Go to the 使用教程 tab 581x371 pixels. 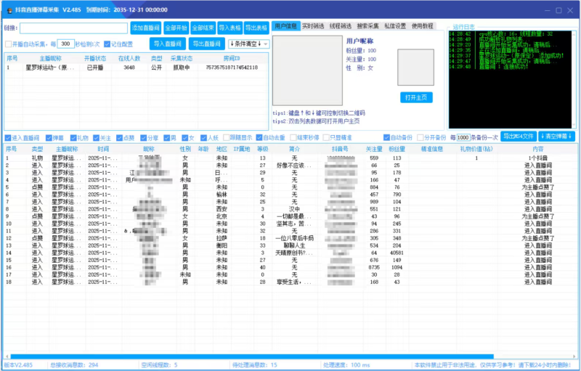click(x=423, y=25)
